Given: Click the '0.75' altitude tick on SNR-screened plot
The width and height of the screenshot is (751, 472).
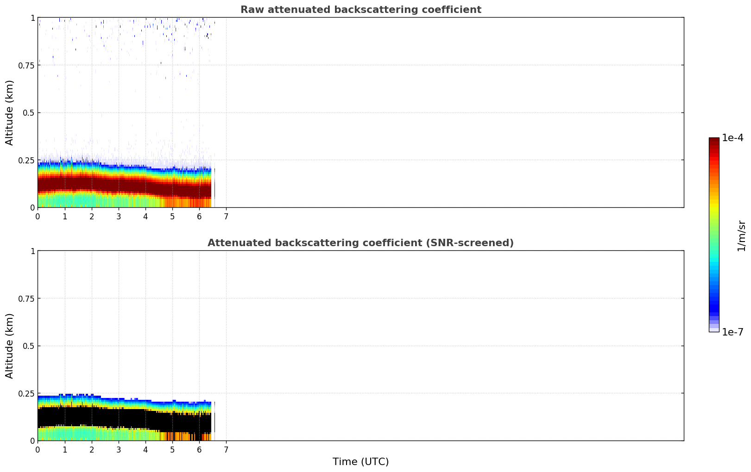Looking at the screenshot, I should (26, 298).
